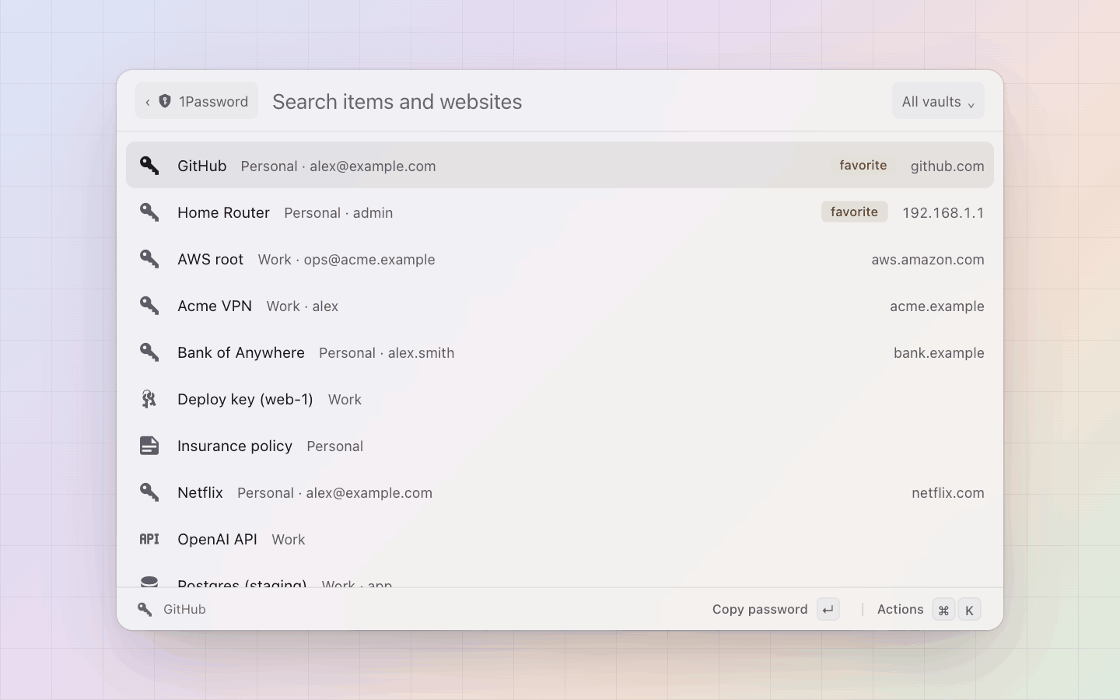1120x700 pixels.
Task: Select the Netflix item title
Action: click(200, 492)
